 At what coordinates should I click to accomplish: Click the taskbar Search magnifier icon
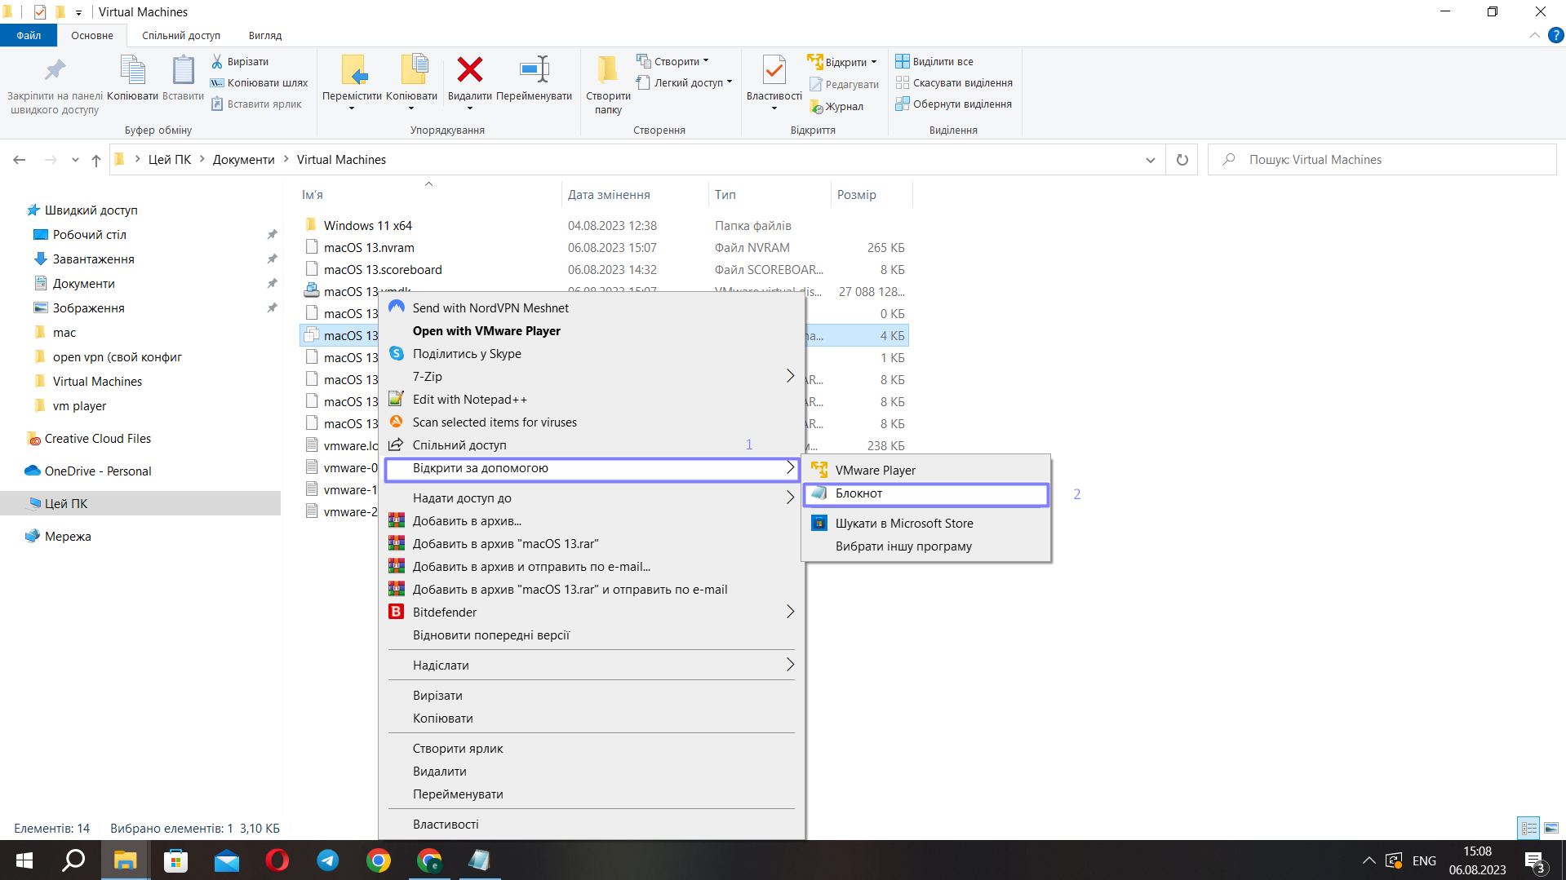(x=74, y=860)
